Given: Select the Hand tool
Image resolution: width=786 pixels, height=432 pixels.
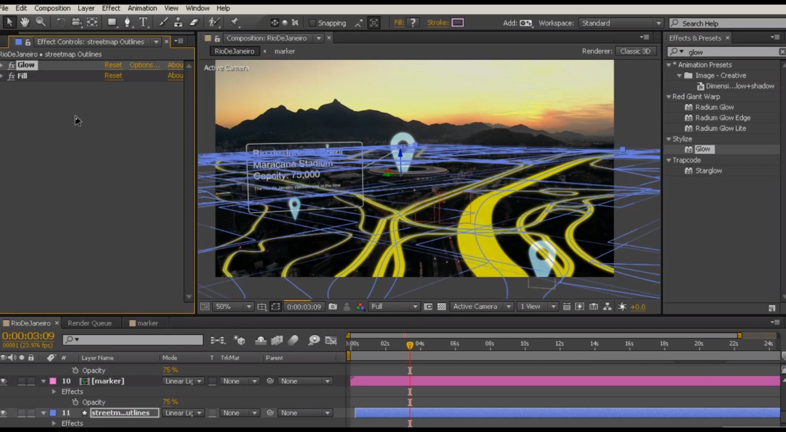Looking at the screenshot, I should coord(25,22).
